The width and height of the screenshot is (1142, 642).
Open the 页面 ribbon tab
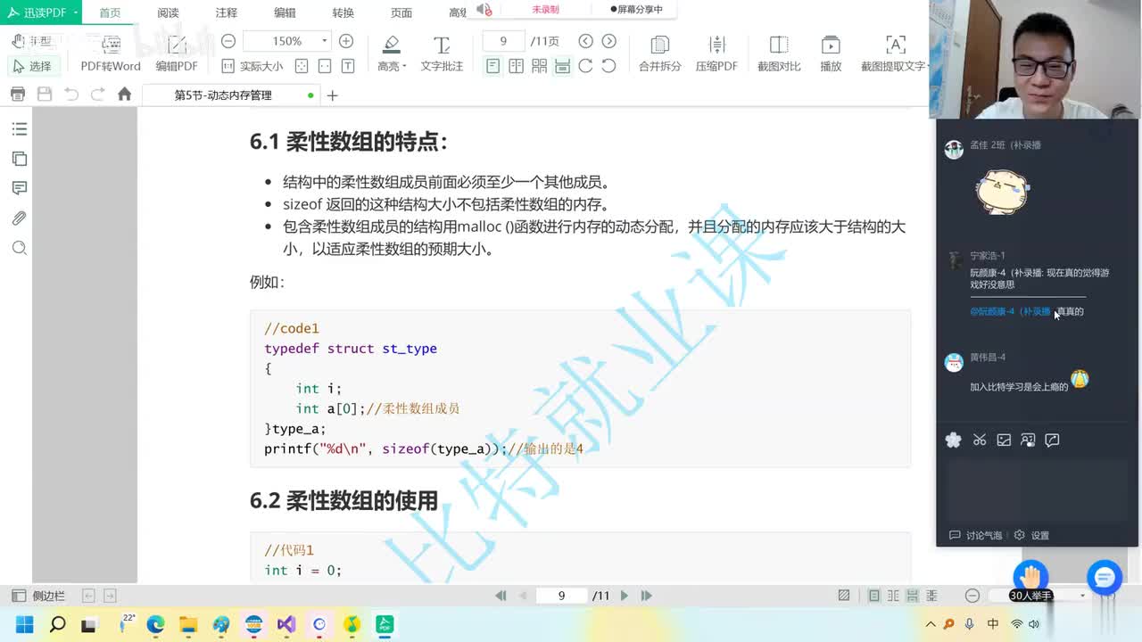[401, 12]
